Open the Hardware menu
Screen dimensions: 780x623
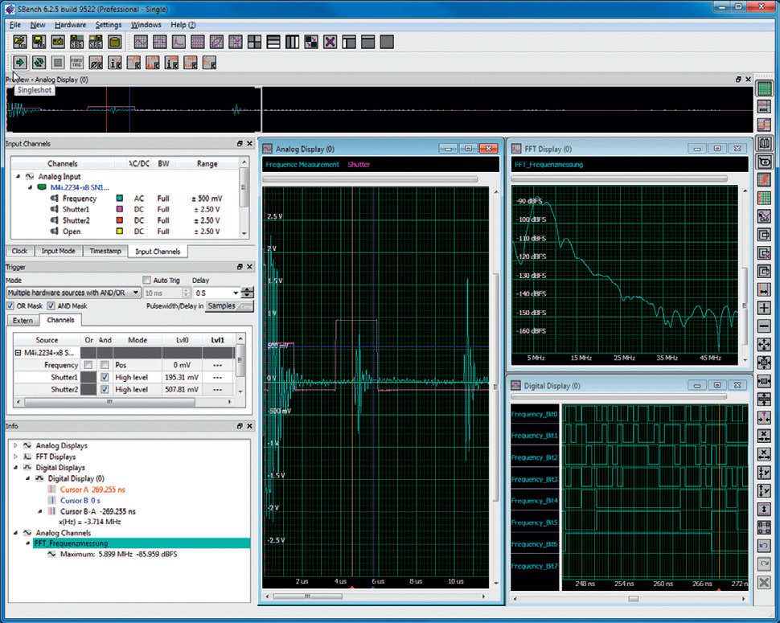tap(70, 25)
